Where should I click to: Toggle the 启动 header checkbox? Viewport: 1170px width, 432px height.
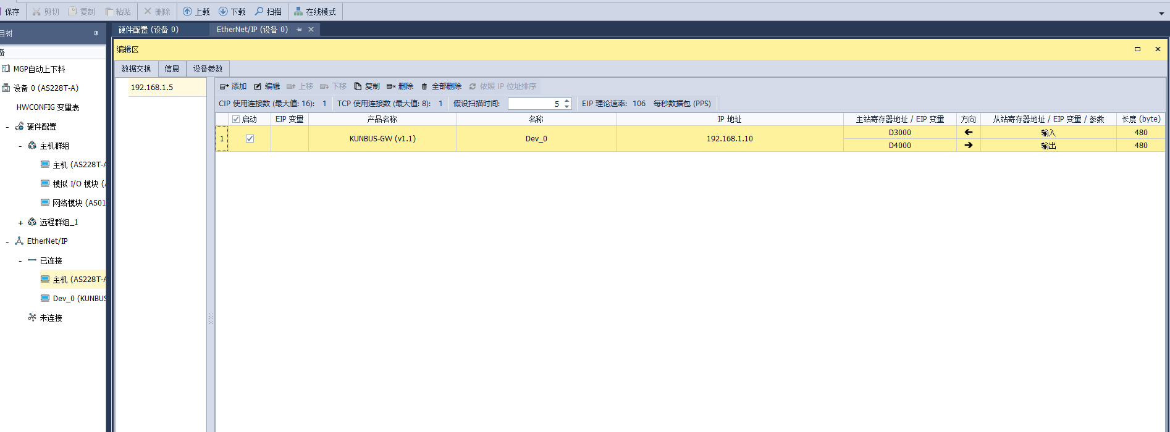pyautogui.click(x=236, y=119)
